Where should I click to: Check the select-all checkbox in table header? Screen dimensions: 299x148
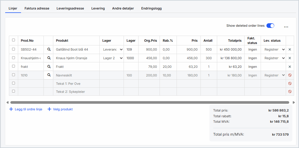tap(14, 40)
